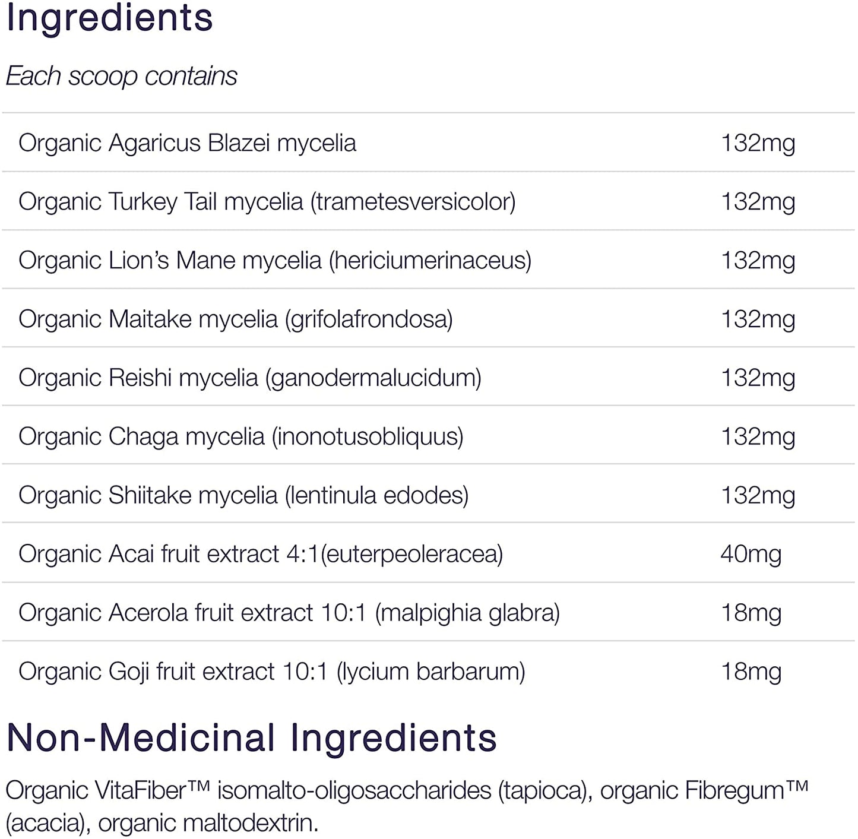
Task: Click the 132mg dosage beside Reishi mycelia
Action: coord(758,378)
